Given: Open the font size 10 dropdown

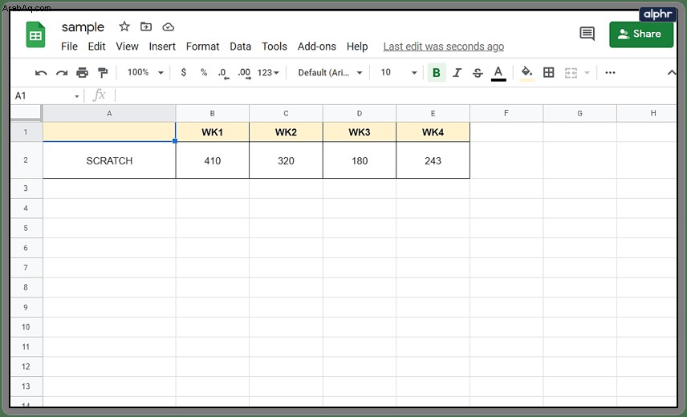Looking at the screenshot, I should pos(398,72).
